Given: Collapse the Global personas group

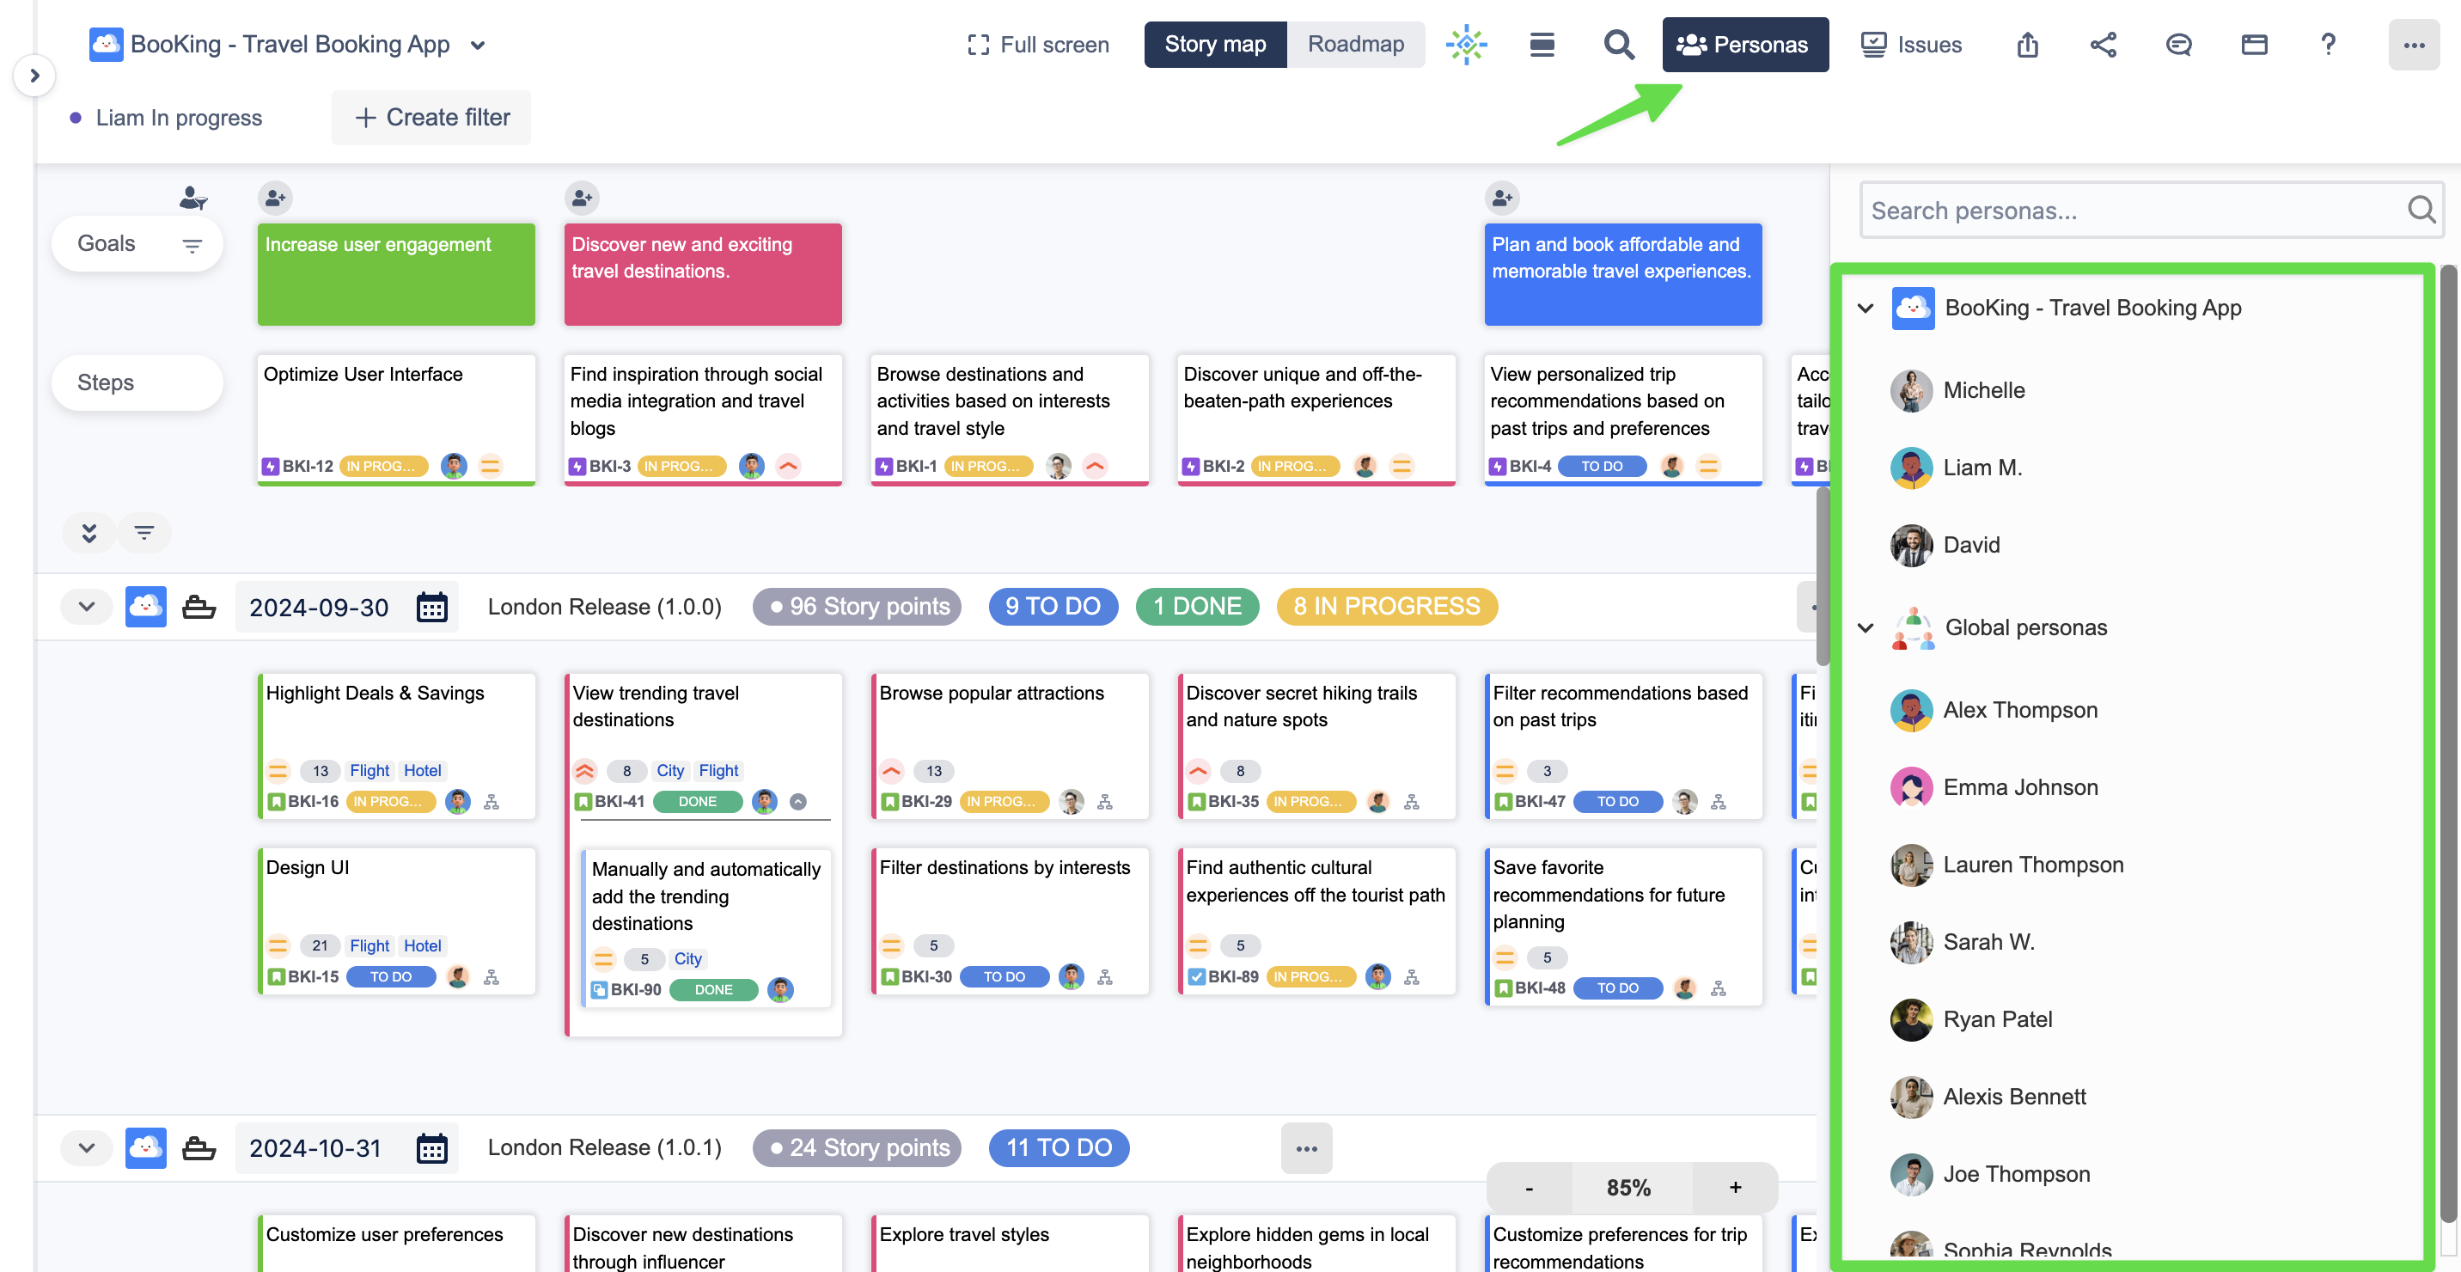Looking at the screenshot, I should tap(1865, 628).
